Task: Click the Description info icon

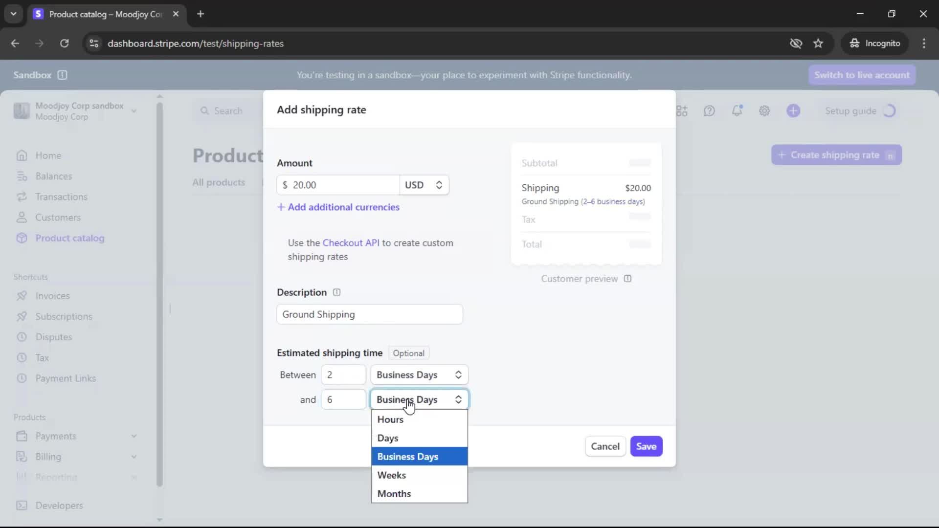Action: click(336, 292)
